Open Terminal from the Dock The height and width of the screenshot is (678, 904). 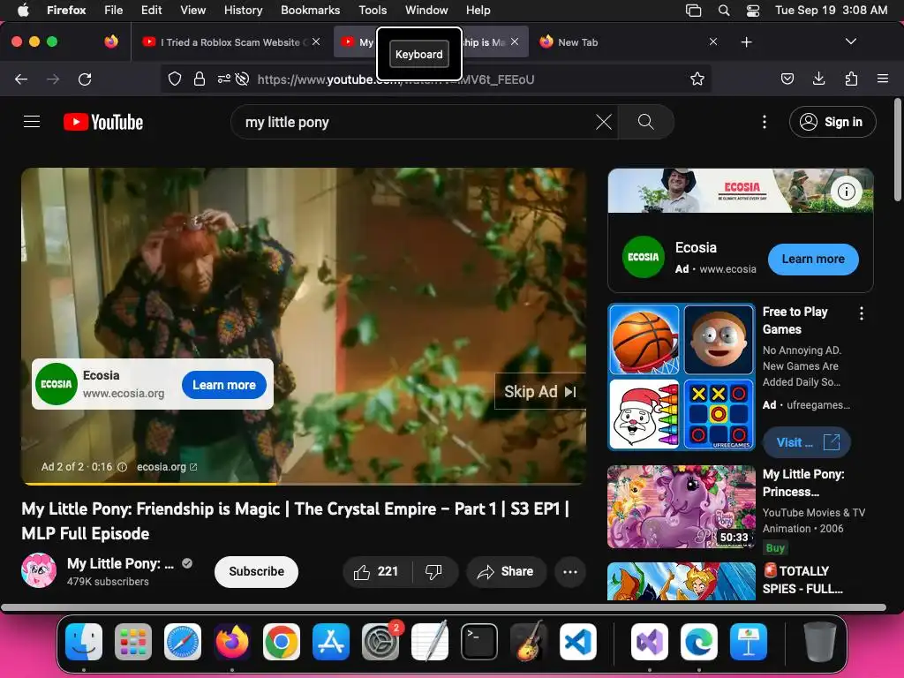coord(479,641)
